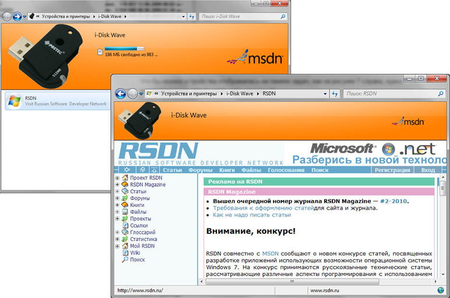Screen dimensions: 450x298
Task: Open 'MSDN' link in contest text
Action: [270, 254]
